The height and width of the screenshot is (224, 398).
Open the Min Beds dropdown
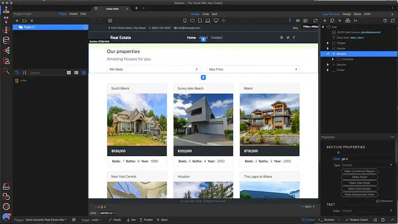(153, 69)
